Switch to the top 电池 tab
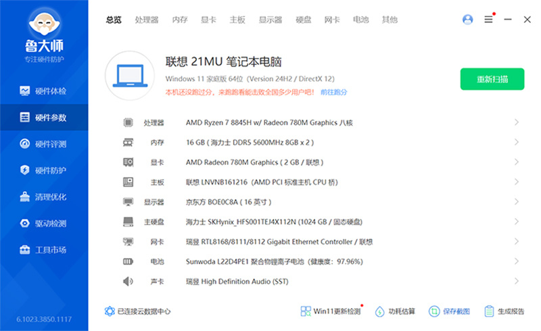Screen dimensions: 541x331 pos(361,20)
